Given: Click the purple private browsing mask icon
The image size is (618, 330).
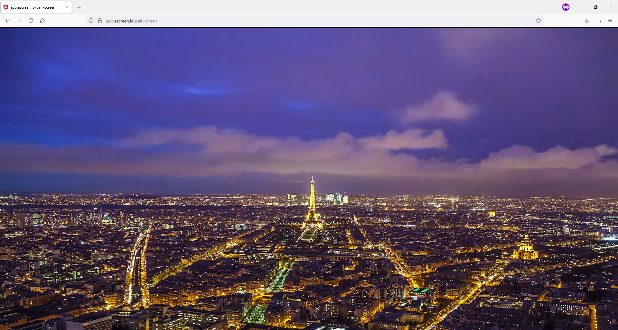Looking at the screenshot, I should pos(566,7).
